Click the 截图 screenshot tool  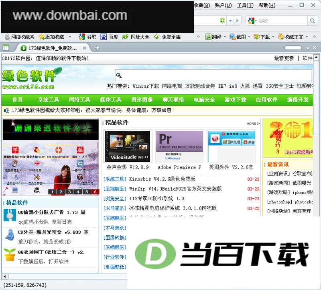[x=238, y=37]
